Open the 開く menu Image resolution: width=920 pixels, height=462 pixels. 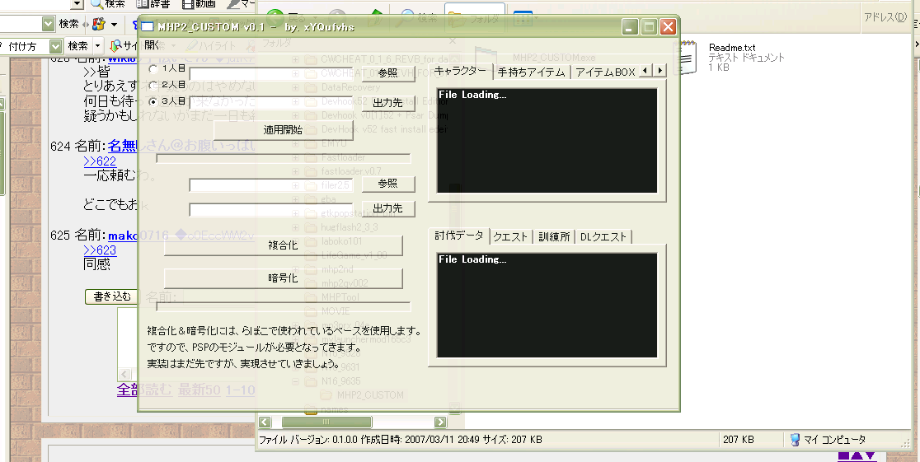(153, 46)
